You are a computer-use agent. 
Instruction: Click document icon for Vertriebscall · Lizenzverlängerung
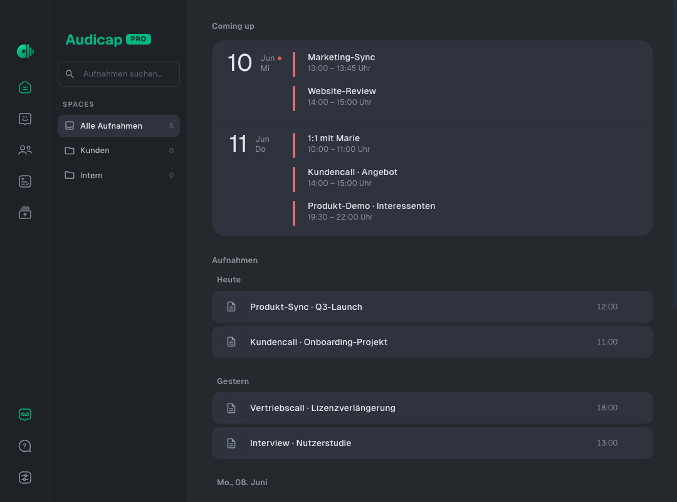231,408
